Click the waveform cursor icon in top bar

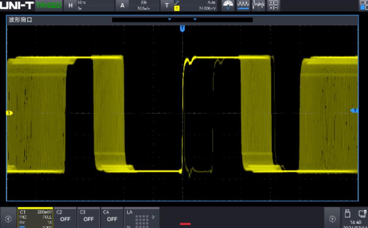tap(243, 5)
